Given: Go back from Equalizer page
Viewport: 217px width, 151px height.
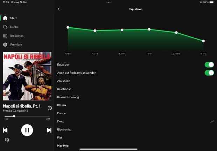Looking at the screenshot, I should 58,9.
